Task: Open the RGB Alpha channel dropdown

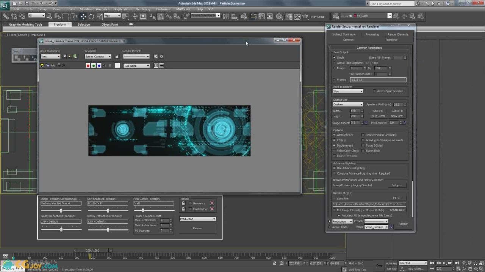Action: pyautogui.click(x=136, y=66)
